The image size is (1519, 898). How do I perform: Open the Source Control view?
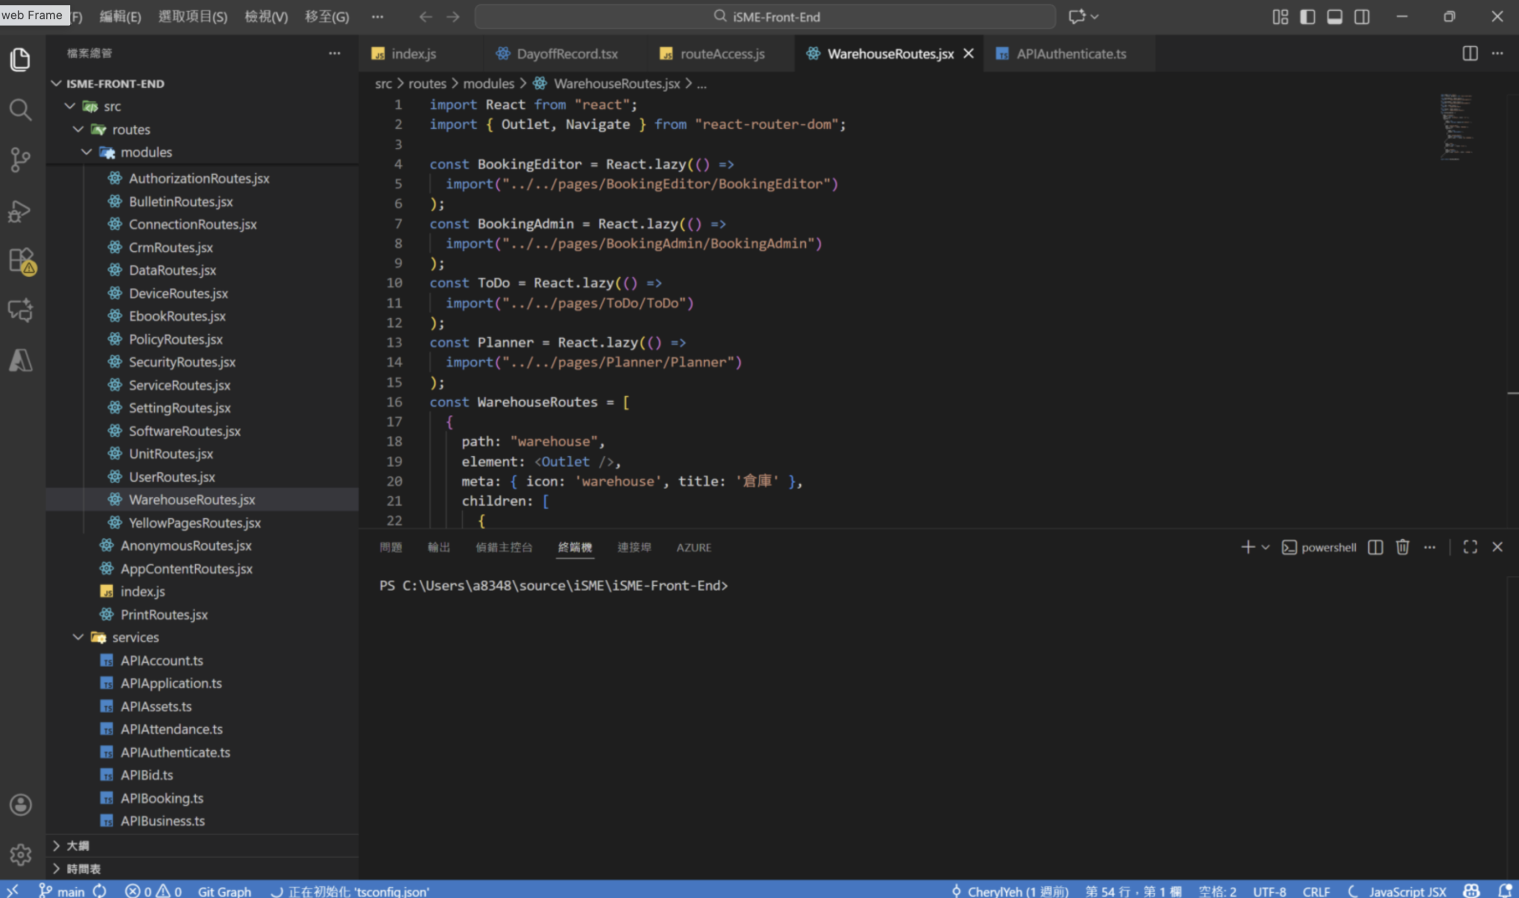click(20, 160)
